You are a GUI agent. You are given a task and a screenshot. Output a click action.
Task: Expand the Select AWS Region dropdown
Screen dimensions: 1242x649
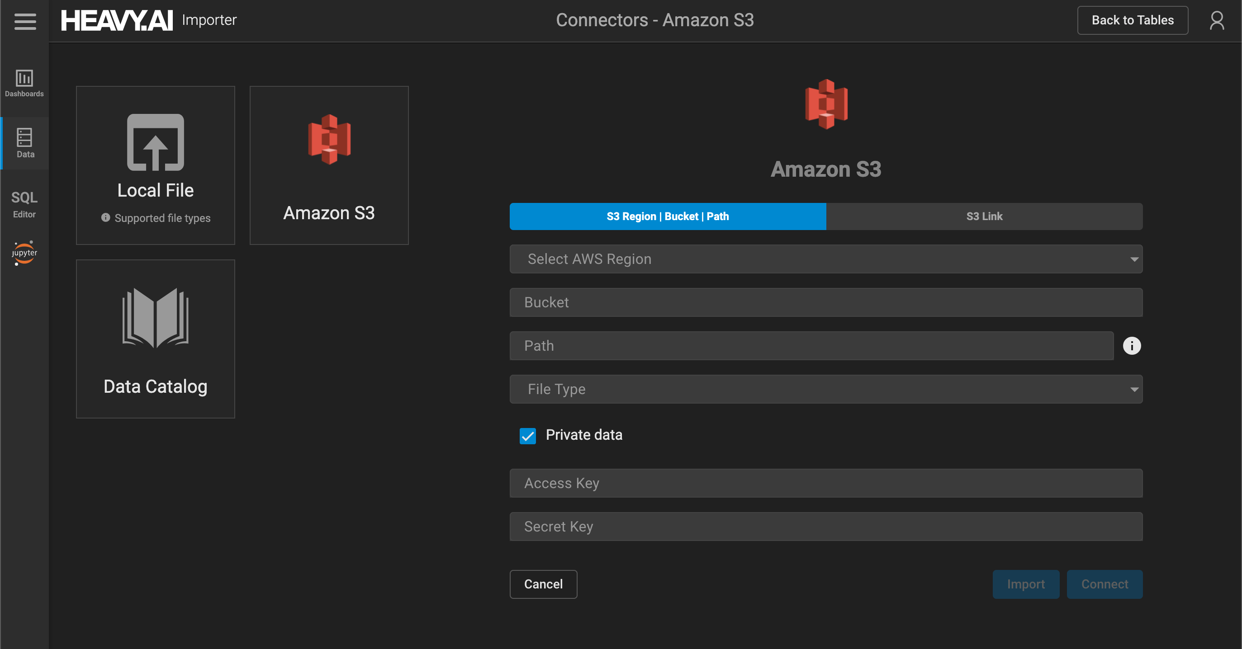tap(825, 259)
